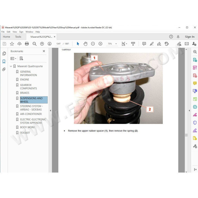The height and width of the screenshot is (198, 198).
Task: Open the find text magnifier
Action: click(x=35, y=44)
